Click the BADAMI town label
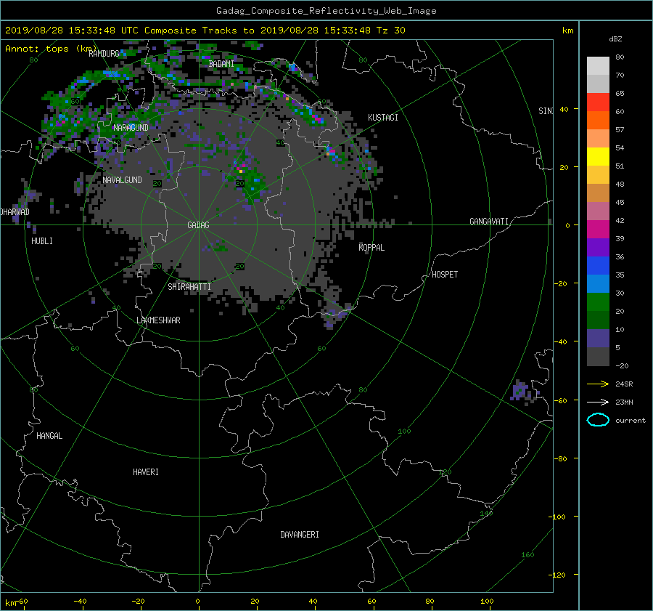This screenshot has height=611, width=653. pos(221,64)
